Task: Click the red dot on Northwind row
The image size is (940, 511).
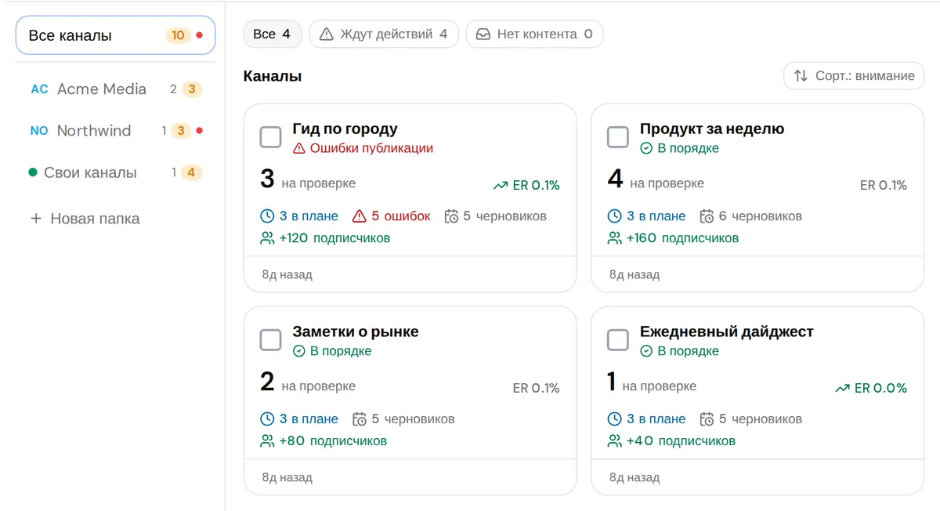Action: (199, 131)
